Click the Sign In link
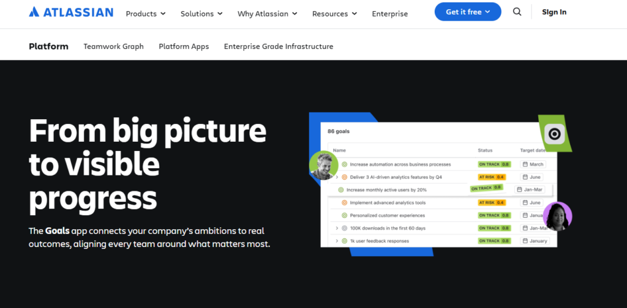The width and height of the screenshot is (627, 308). [x=554, y=12]
